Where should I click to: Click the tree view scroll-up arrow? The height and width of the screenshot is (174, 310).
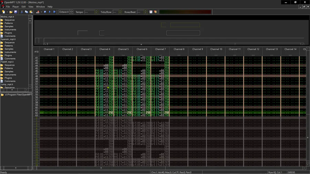(30, 17)
